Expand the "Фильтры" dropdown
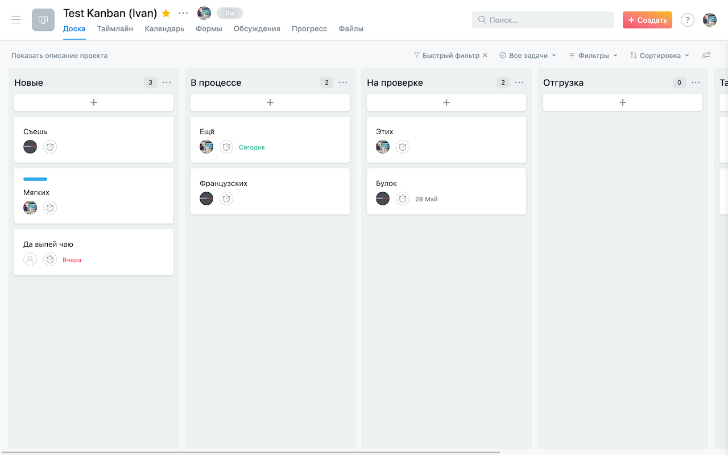The height and width of the screenshot is (455, 728). coord(592,55)
